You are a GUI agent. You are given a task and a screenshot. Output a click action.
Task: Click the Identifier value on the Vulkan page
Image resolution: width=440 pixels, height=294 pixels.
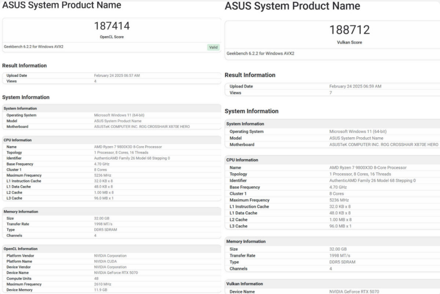[372, 180]
